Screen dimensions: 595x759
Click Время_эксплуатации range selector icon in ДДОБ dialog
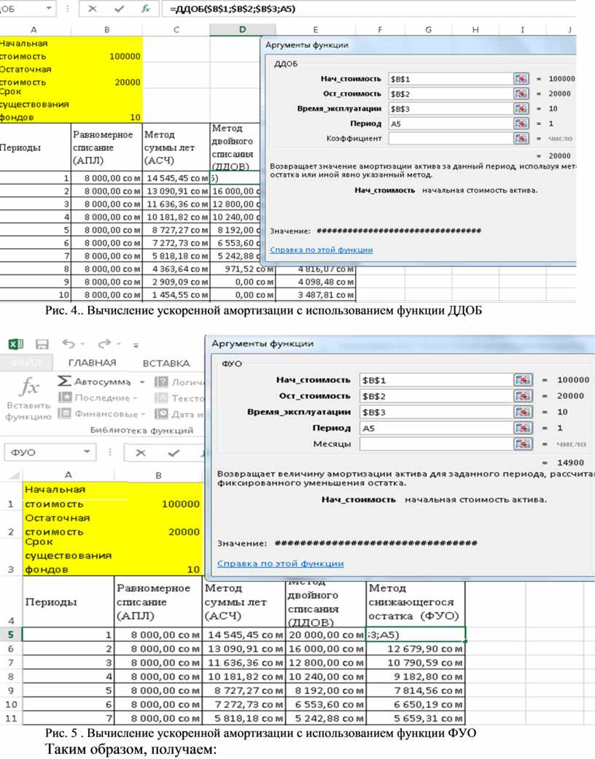point(521,109)
